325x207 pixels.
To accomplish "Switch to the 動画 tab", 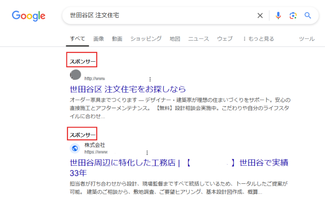I will click(117, 39).
